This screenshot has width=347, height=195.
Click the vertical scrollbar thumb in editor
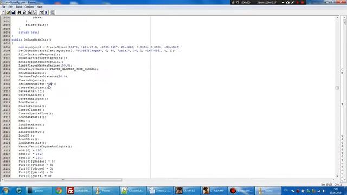tap(337, 88)
